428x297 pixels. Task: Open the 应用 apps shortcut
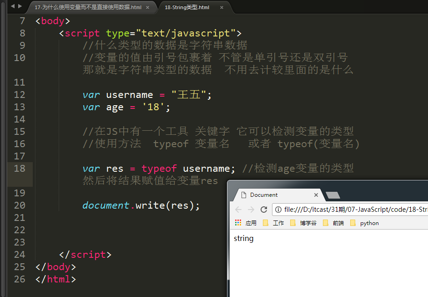[246, 223]
